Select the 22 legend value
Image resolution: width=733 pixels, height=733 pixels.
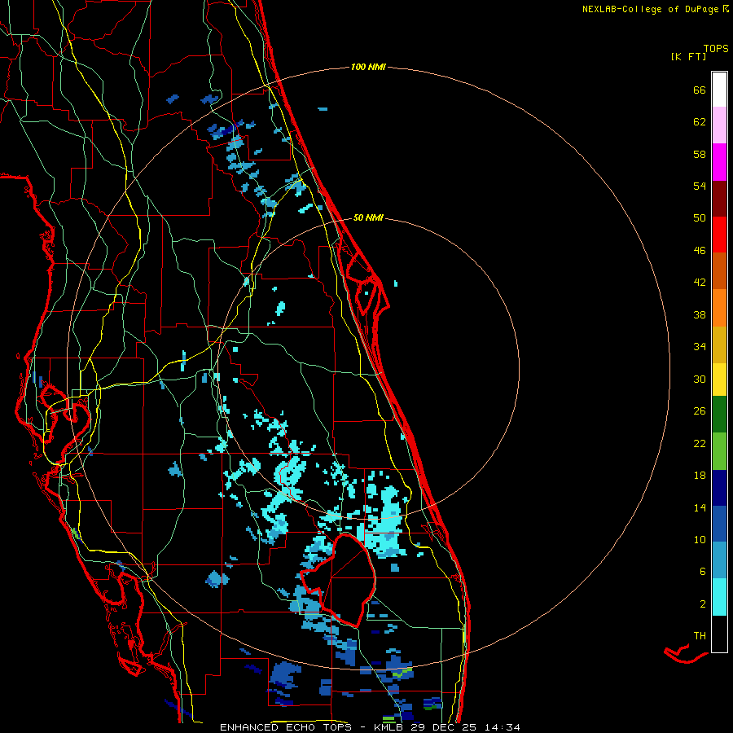(700, 443)
